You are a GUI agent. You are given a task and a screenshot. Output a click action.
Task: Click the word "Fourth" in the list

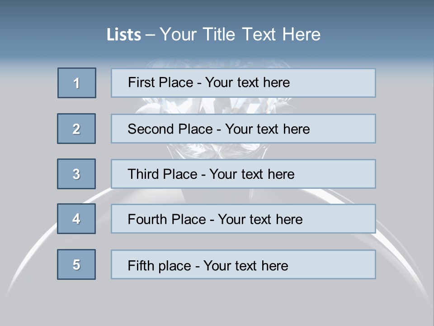[x=148, y=220]
